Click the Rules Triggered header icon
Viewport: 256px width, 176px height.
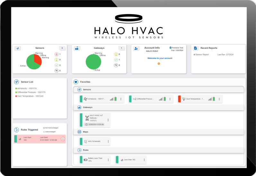point(16,130)
